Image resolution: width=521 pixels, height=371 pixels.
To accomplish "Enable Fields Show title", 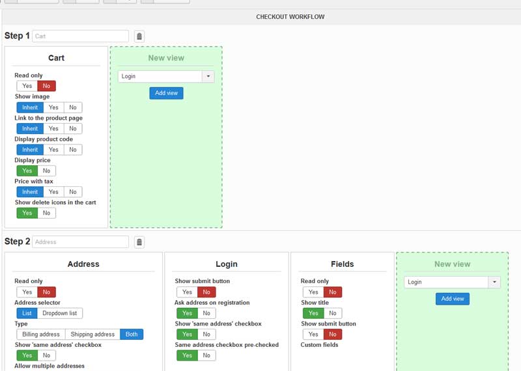I will tap(313, 313).
